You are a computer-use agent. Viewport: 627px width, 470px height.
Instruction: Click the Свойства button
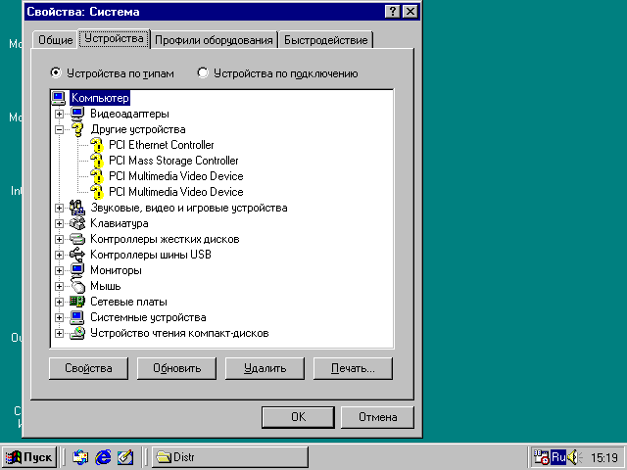[x=89, y=368]
